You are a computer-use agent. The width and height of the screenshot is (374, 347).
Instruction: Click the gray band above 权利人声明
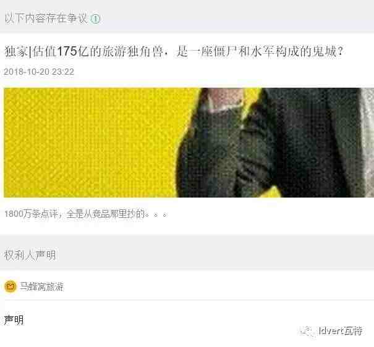tap(187, 241)
